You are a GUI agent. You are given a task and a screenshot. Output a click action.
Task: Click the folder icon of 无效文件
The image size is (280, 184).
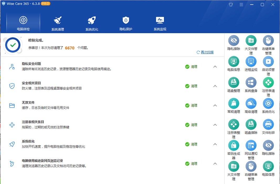(x=12, y=105)
